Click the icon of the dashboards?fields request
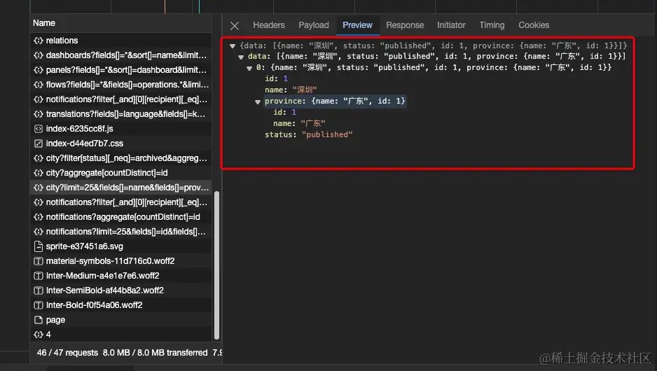657x371 pixels. (38, 55)
